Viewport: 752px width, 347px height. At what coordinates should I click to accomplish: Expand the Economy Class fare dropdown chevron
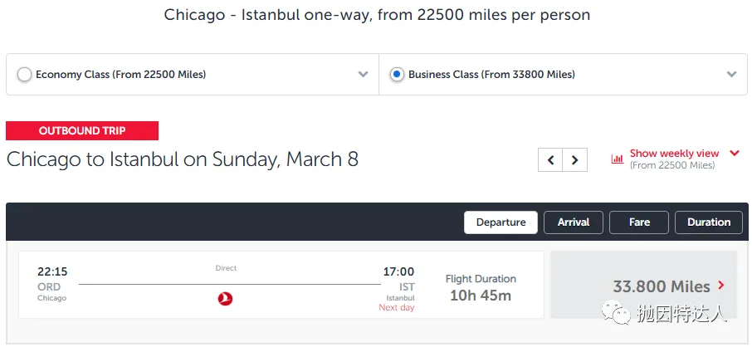(363, 75)
